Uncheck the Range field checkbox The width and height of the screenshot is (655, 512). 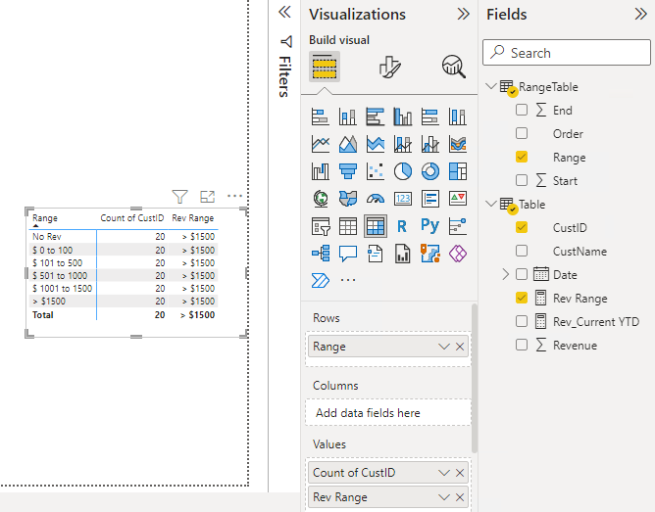(x=522, y=157)
